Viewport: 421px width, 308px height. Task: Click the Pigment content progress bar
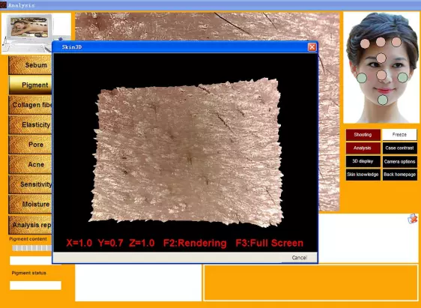tap(32, 248)
